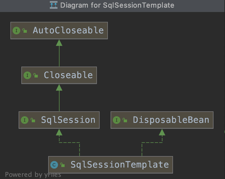Click the Diagram for SqlSessionTemplate title
This screenshot has width=225, height=179.
click(x=118, y=5)
